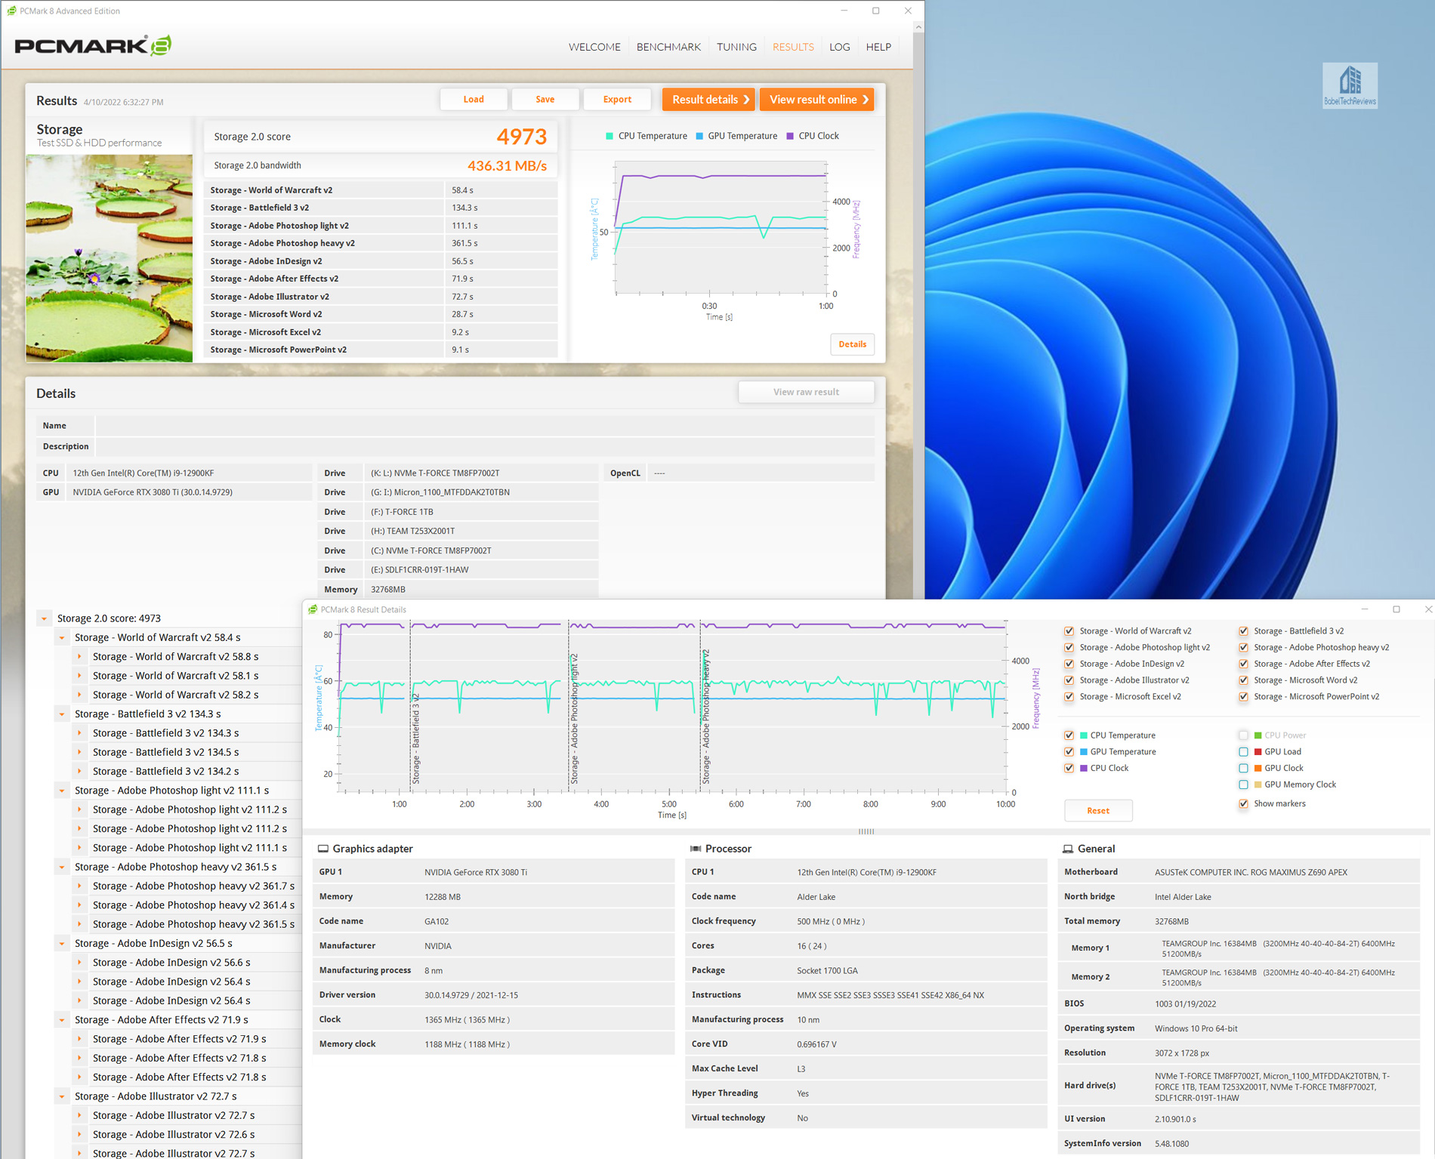Image resolution: width=1435 pixels, height=1159 pixels.
Task: Enable GPU Load graph line
Action: tap(1244, 752)
